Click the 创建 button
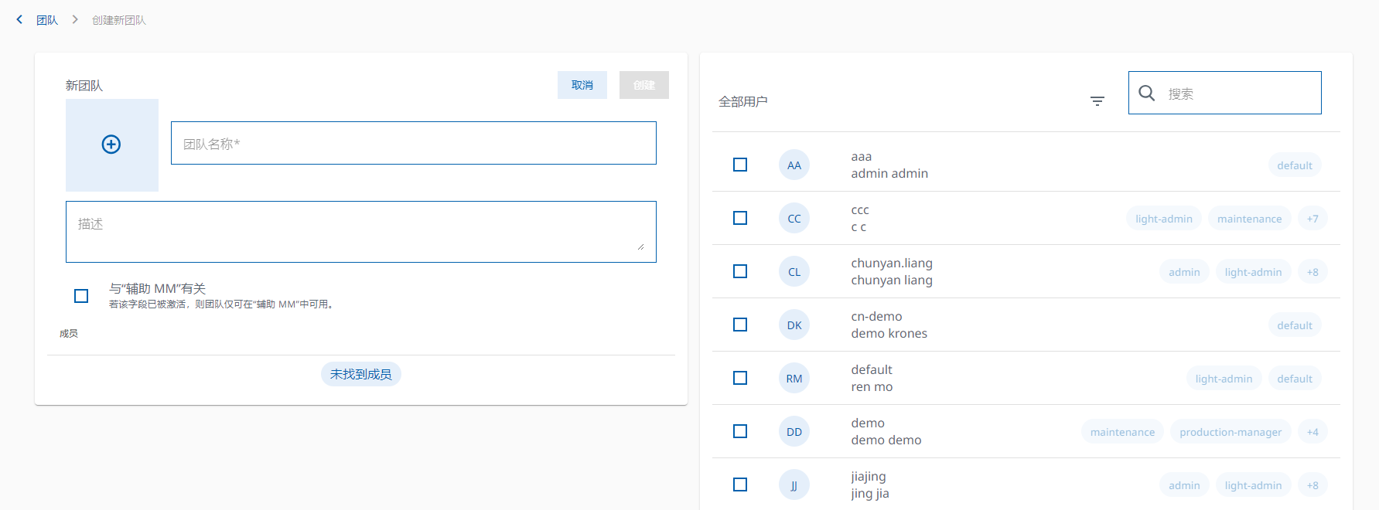Image resolution: width=1379 pixels, height=510 pixels. (643, 85)
